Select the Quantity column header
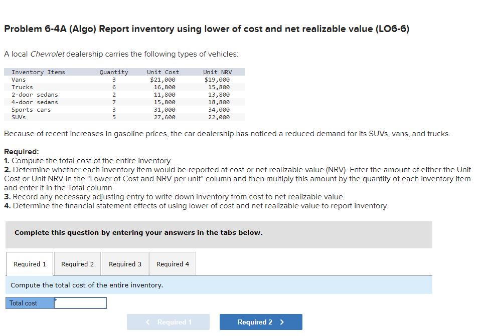 tap(114, 72)
